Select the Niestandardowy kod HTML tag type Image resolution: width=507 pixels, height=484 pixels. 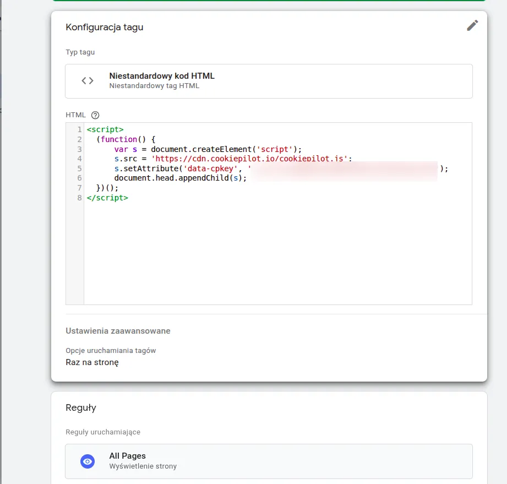tap(162, 76)
